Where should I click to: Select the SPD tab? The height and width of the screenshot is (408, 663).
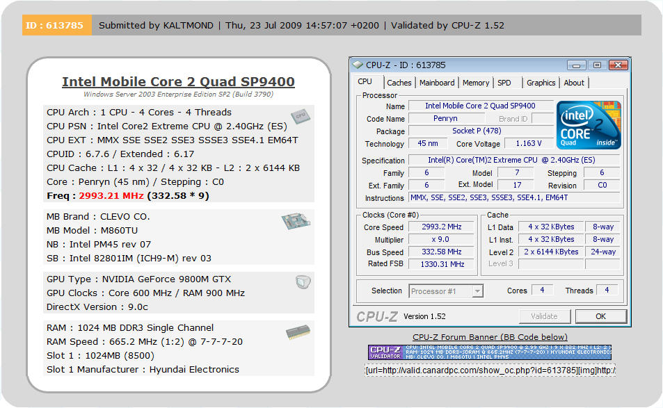pyautogui.click(x=504, y=83)
